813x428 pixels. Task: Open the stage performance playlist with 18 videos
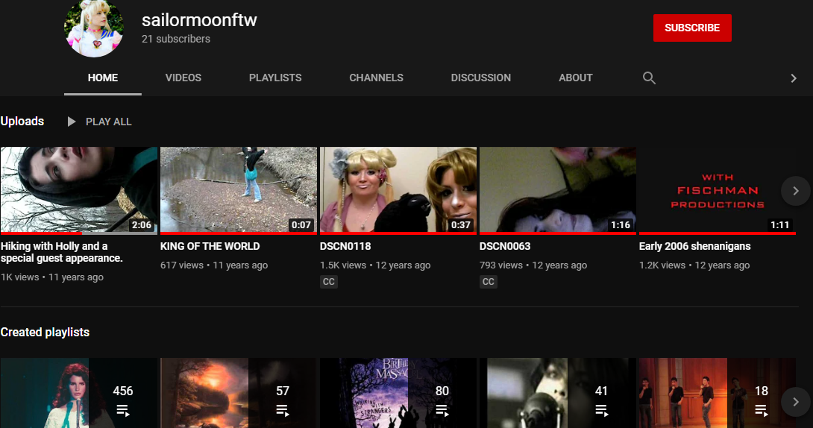[x=718, y=393]
